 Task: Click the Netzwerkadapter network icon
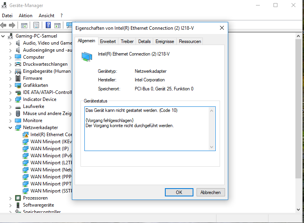click(18, 128)
